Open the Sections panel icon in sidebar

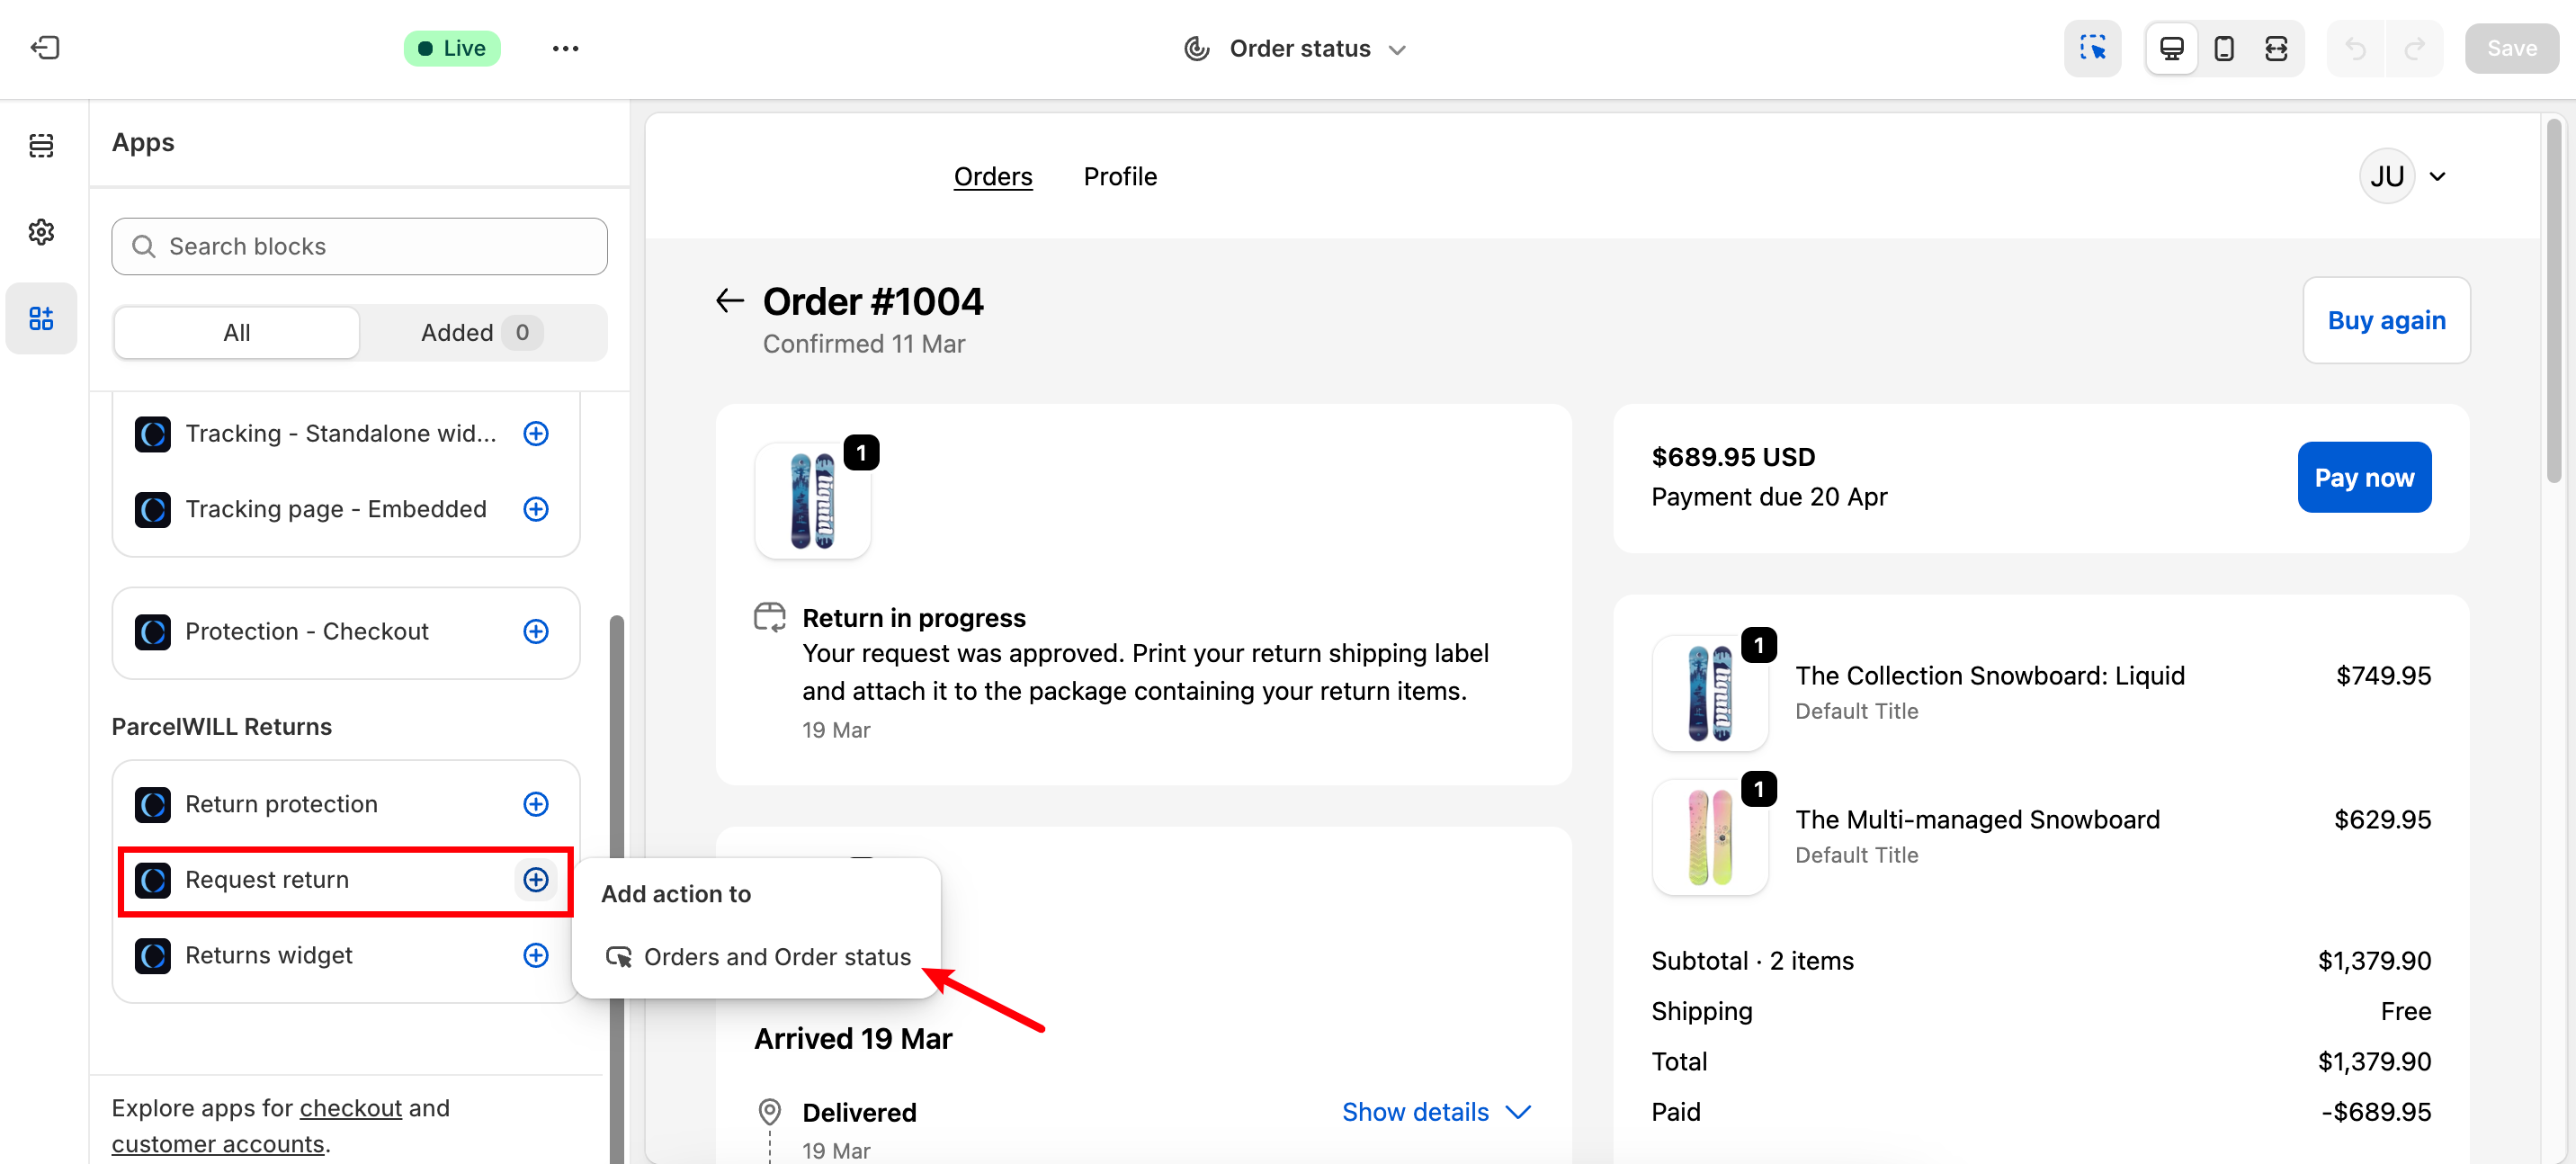point(41,145)
